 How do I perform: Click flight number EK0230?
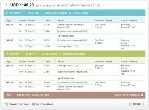pyautogui.click(x=9, y=25)
